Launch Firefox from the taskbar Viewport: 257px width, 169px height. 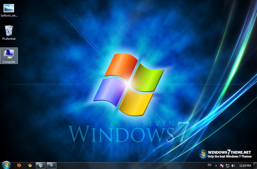coord(19,165)
